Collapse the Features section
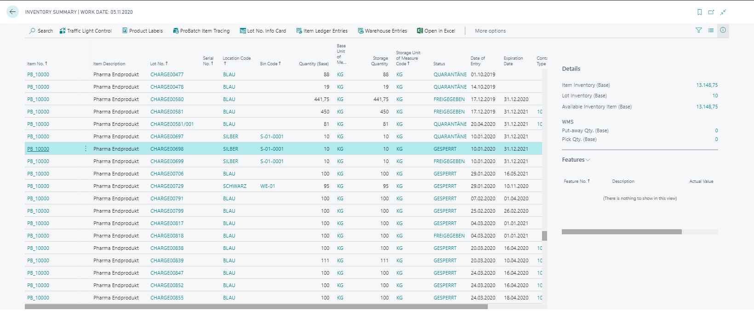This screenshot has height=311, width=754. pos(576,160)
